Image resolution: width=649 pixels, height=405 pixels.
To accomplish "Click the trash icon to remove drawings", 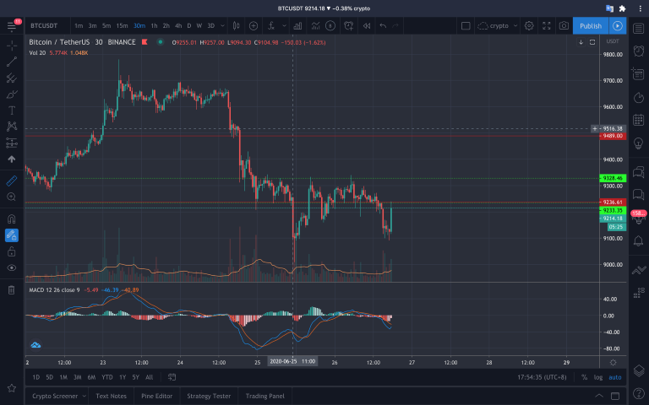I will coord(12,289).
